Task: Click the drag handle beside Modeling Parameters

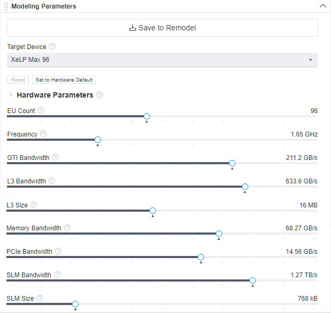Action: click(x=6, y=6)
